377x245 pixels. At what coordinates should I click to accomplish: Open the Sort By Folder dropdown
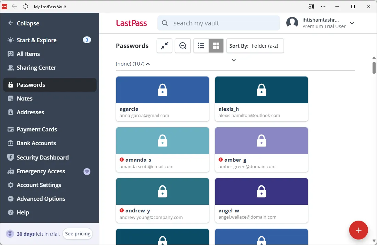255,45
